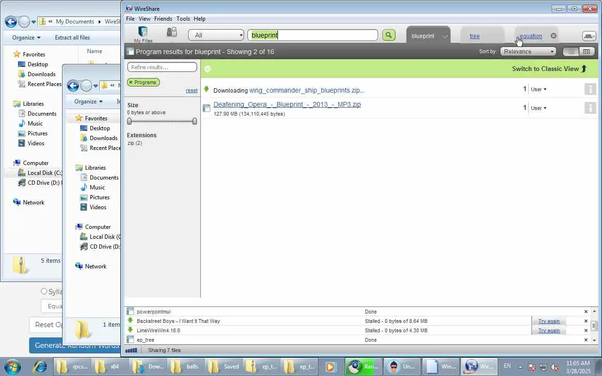Remove Backstreet Boys transfer from list
This screenshot has width=602, height=376.
[x=586, y=321]
